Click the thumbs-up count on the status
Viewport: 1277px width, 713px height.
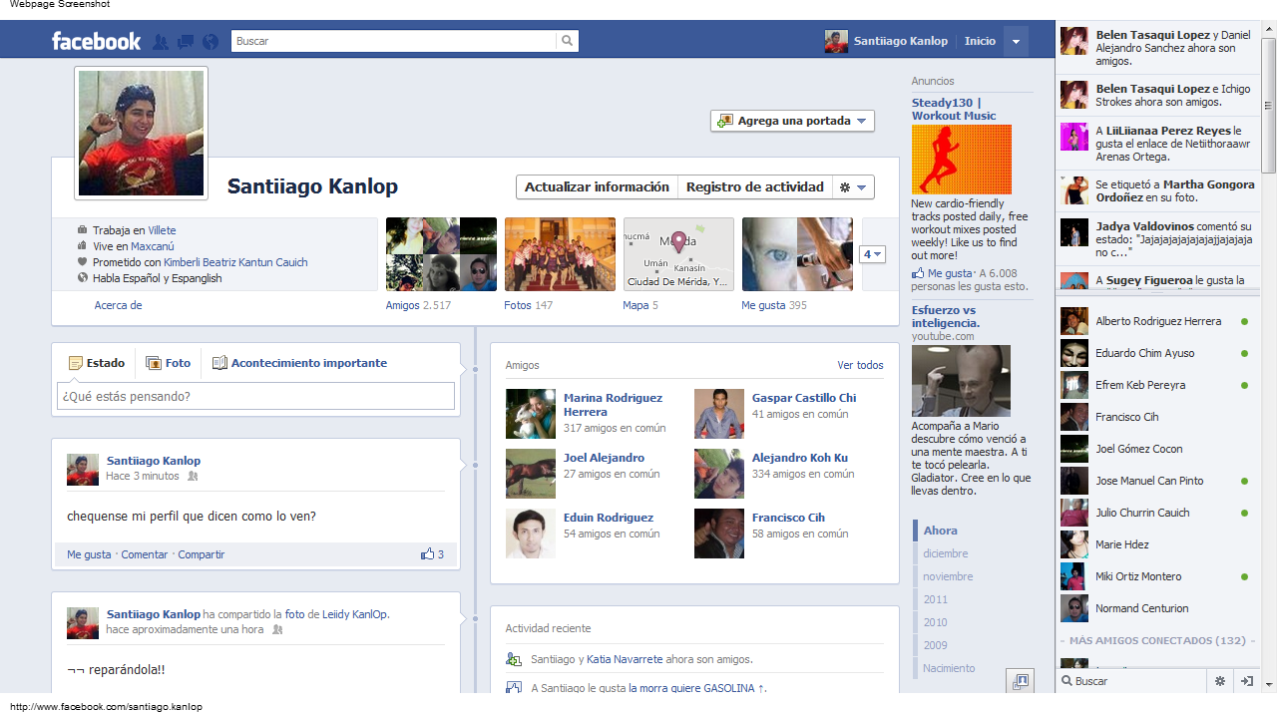431,553
